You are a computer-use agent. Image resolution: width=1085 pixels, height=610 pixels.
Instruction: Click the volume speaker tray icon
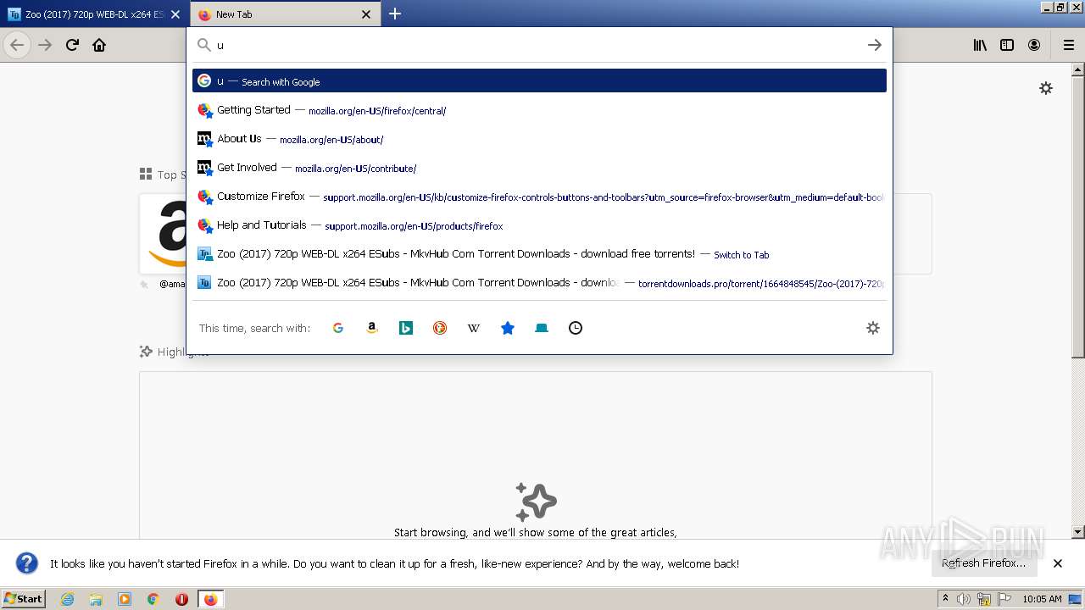point(964,599)
